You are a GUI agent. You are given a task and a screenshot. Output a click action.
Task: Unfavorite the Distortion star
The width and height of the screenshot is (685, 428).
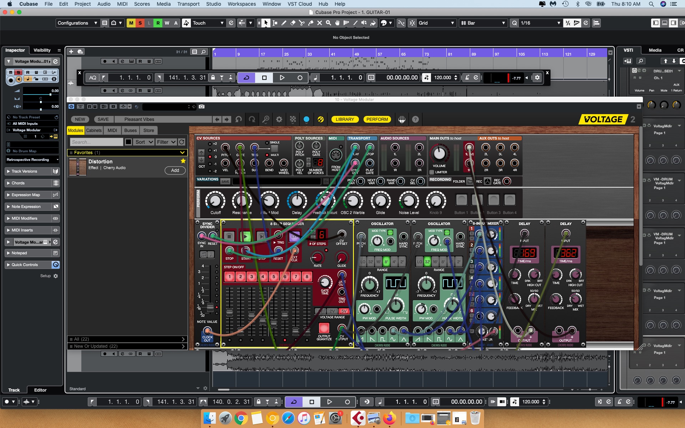coord(183,161)
